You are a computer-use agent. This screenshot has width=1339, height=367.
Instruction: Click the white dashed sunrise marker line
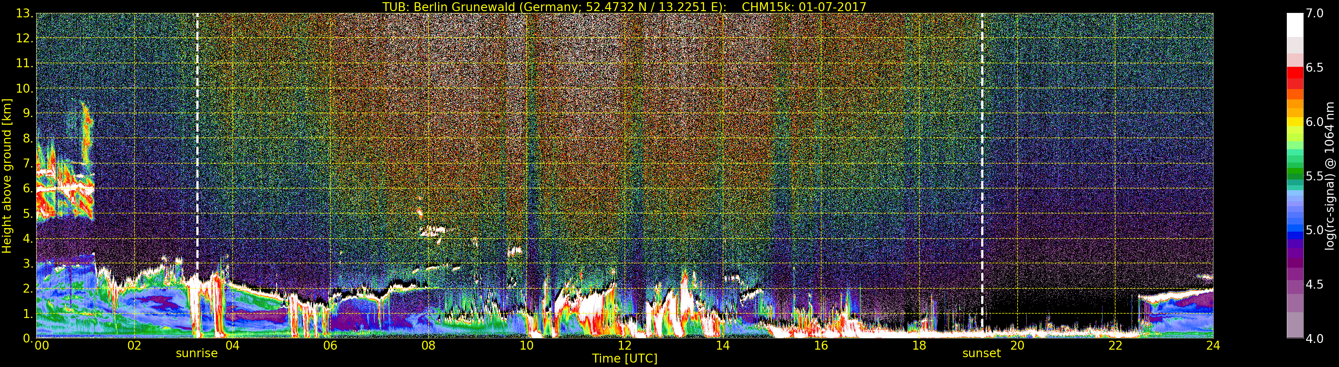(198, 175)
